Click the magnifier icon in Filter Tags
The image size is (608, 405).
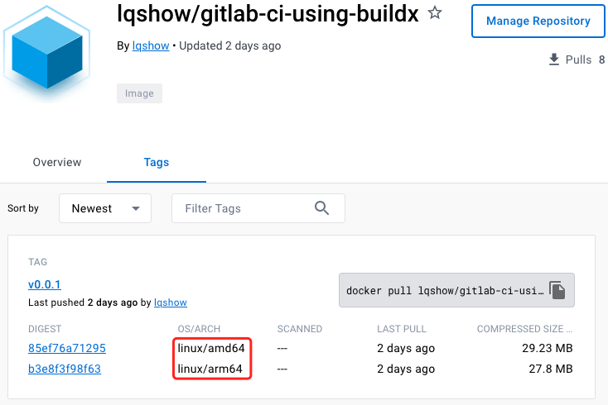point(322,208)
